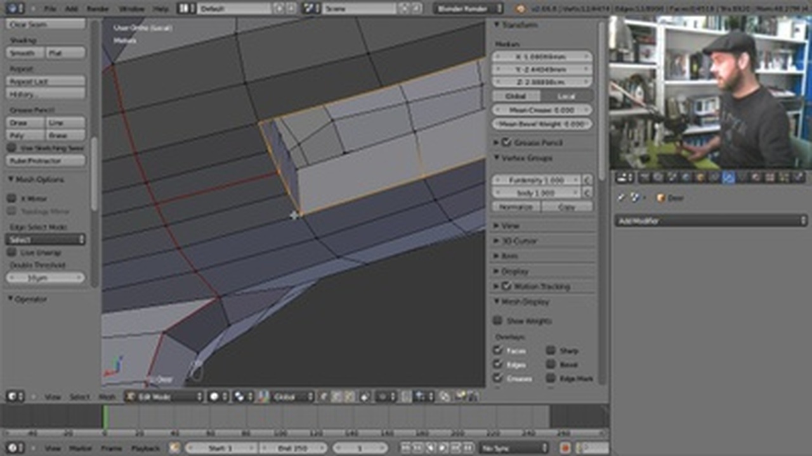The image size is (812, 456).
Task: Click the End 250 frame field
Action: 293,448
